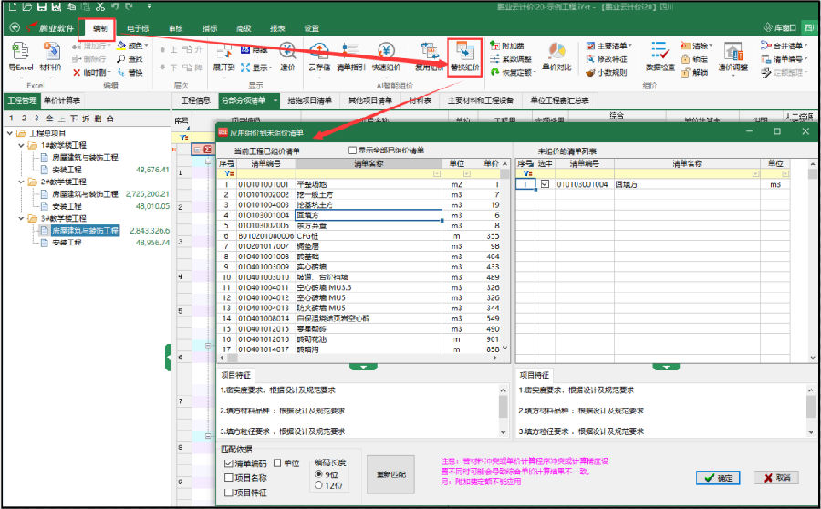This screenshot has height=509, width=821.
Task: Toggle the 清单编码 match checkbox
Action: click(228, 463)
